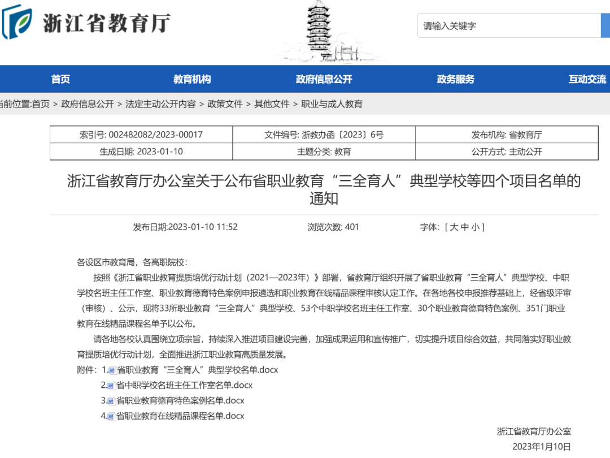610x458 pixels.
Task: Click index number 002482082/2023-00017 cell
Action: click(x=141, y=135)
